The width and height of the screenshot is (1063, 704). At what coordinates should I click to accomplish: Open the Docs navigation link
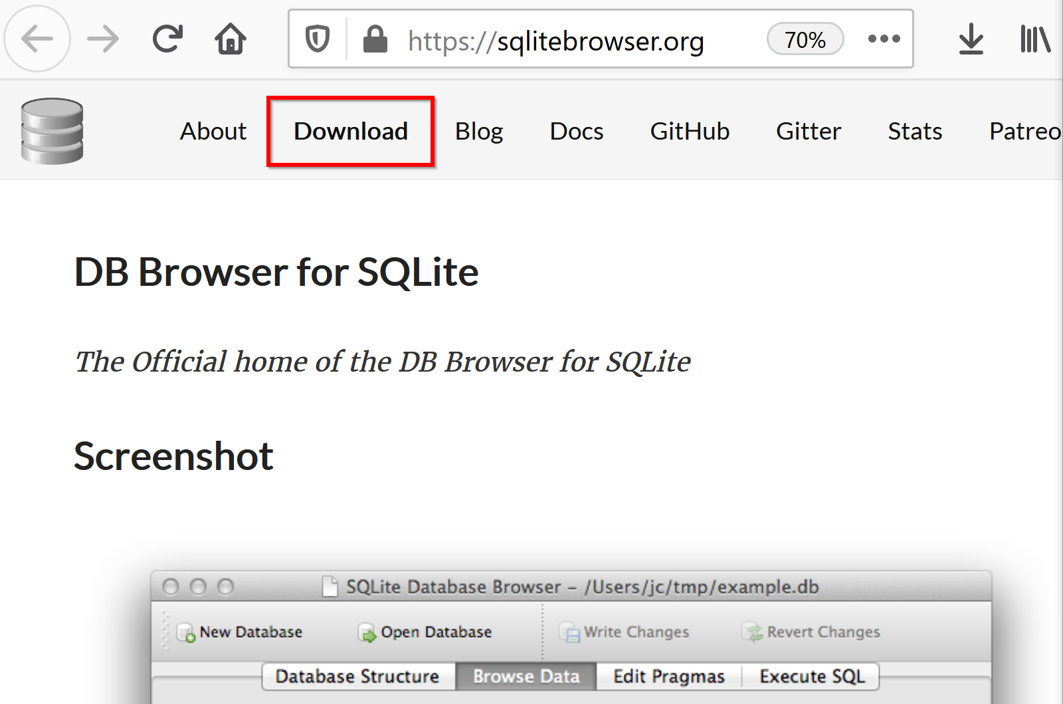(577, 132)
